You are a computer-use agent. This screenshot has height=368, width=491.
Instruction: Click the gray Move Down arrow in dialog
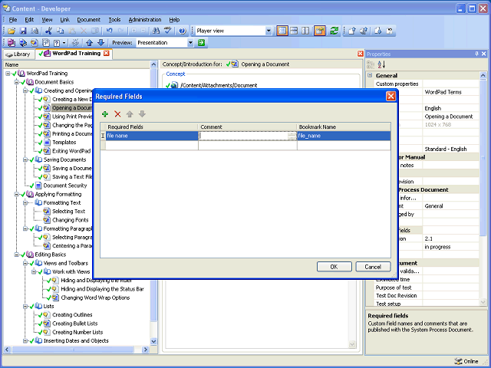[142, 114]
